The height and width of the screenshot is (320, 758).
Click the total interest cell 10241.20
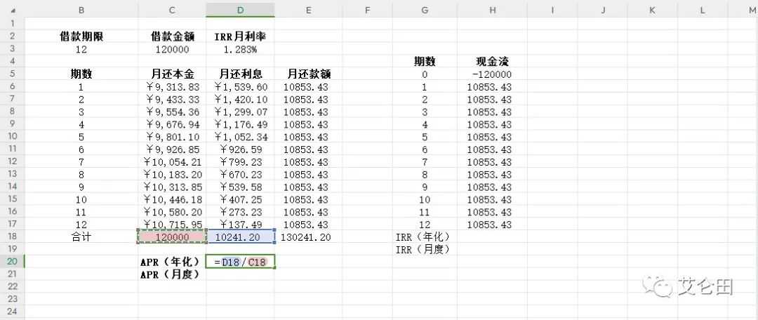tap(240, 237)
